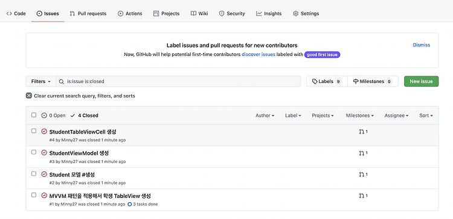The width and height of the screenshot is (453, 219).
Task: Click the magnifier icon in the issue search box
Action: point(61,81)
